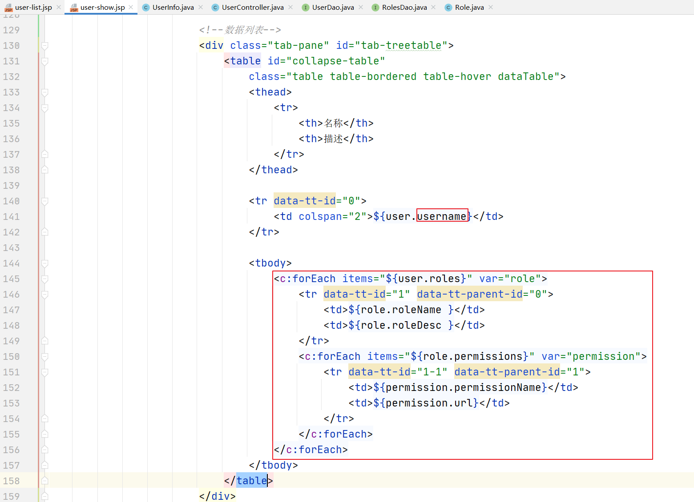694x502 pixels.
Task: Click the class icon on Role.java tab
Action: [x=448, y=7]
